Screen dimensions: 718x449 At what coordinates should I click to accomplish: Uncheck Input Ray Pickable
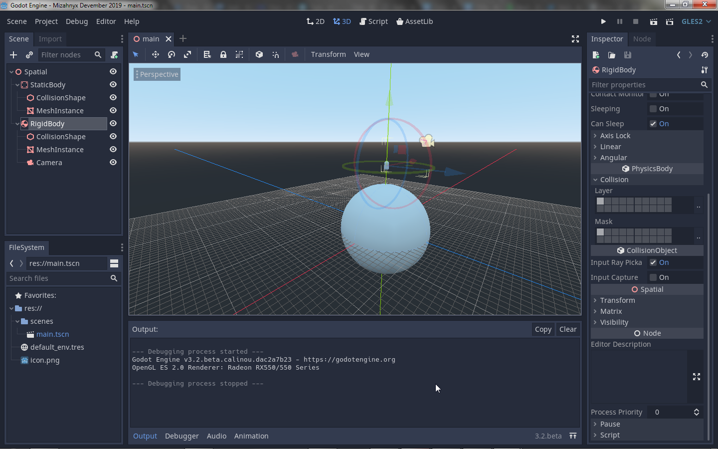point(653,262)
